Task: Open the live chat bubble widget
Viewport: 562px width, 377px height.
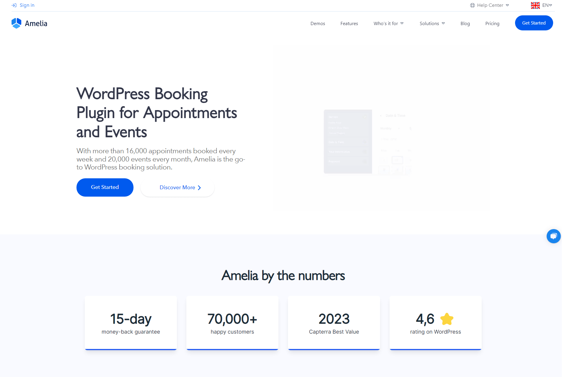Action: 554,236
